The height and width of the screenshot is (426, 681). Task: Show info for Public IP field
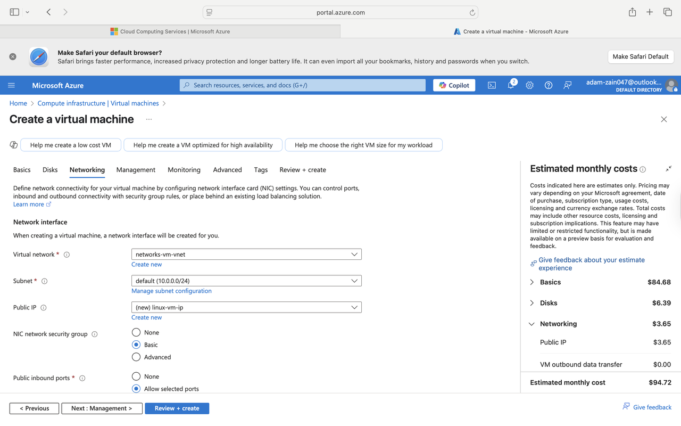coord(43,308)
